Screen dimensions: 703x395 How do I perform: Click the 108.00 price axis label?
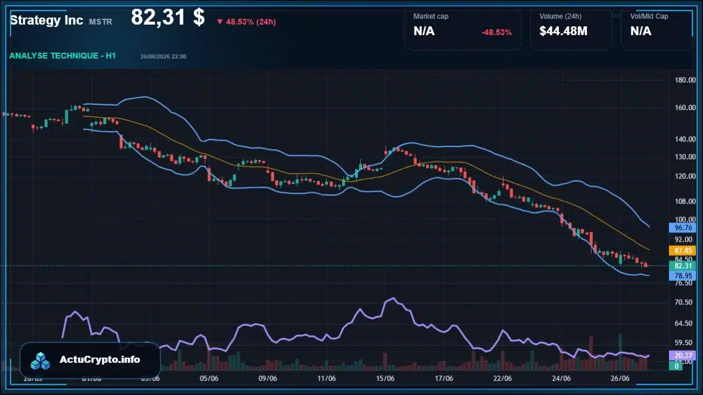click(x=685, y=201)
